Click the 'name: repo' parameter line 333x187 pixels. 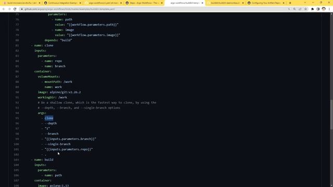52,61
